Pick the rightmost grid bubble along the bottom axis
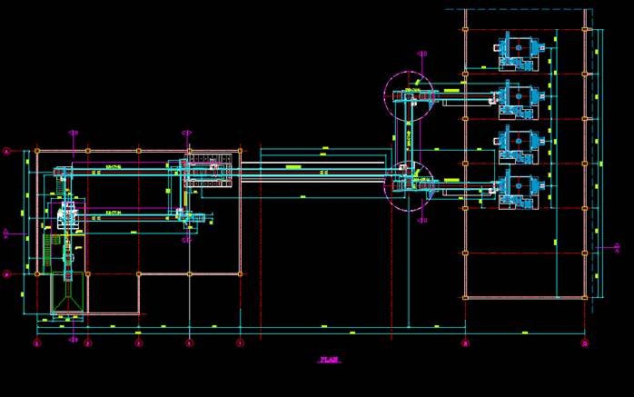This screenshot has height=397, width=634. pyautogui.click(x=584, y=343)
